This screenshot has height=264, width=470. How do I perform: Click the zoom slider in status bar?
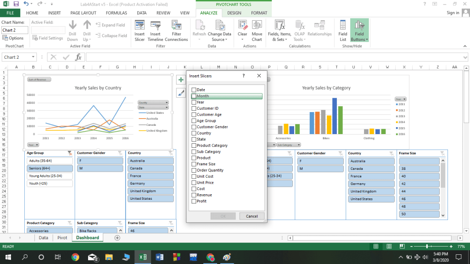[427, 247]
